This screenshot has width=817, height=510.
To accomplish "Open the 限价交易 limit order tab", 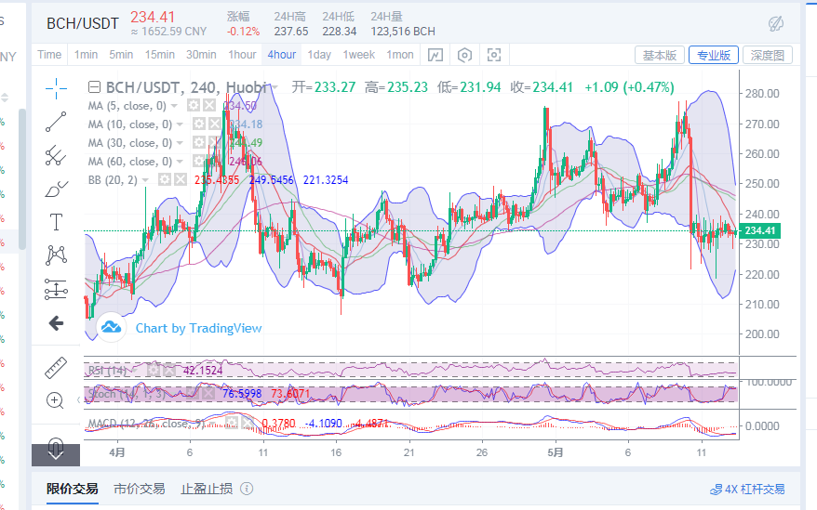I will point(72,489).
